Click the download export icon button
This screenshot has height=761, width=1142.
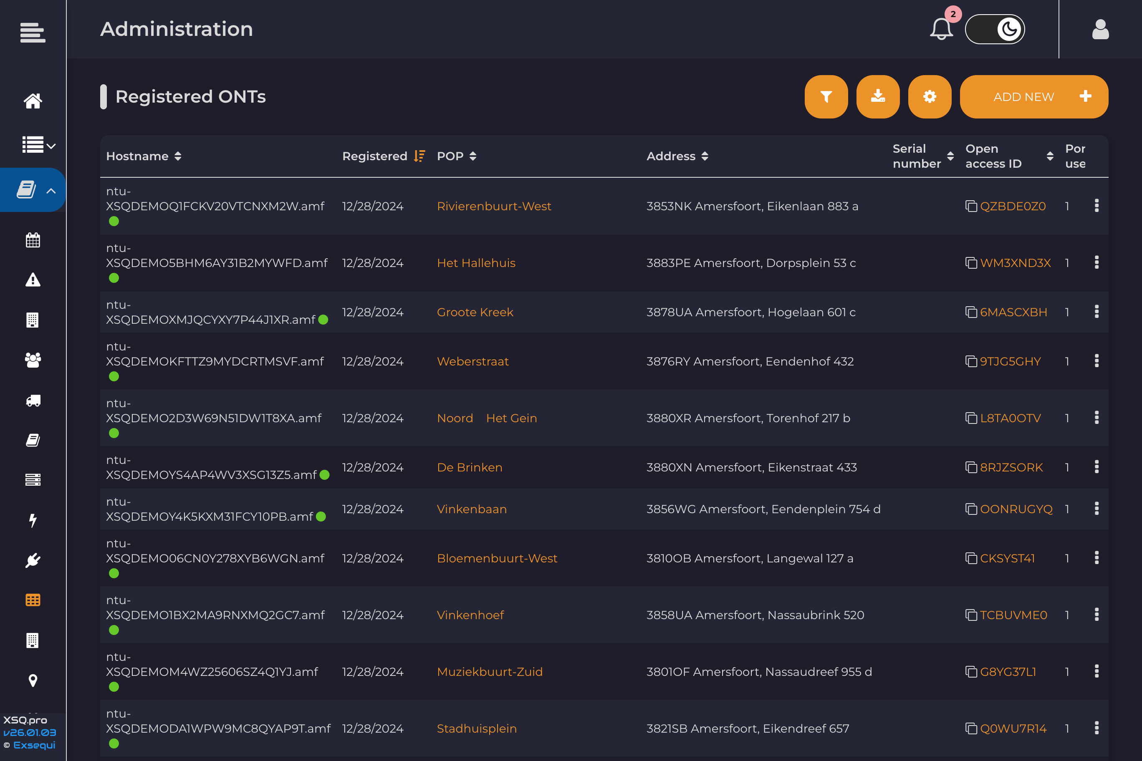click(877, 96)
